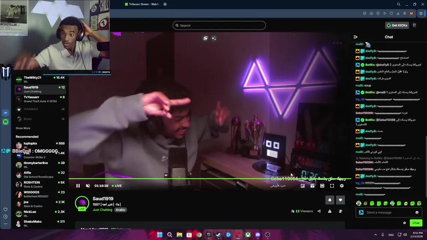Open video player settings gear

coord(342,186)
